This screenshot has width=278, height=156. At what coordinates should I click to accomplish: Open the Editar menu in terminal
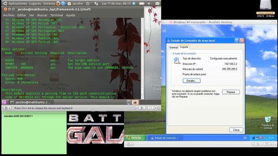point(22,15)
